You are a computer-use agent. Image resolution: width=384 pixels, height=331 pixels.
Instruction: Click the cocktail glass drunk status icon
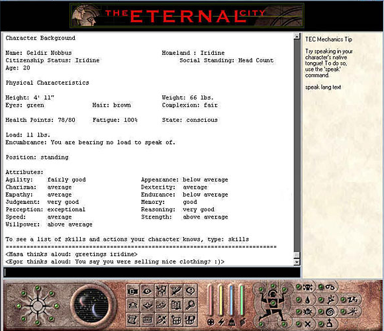pyautogui.click(x=330, y=299)
